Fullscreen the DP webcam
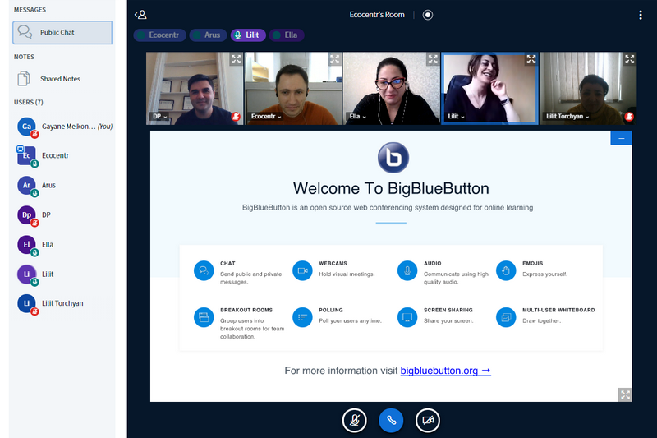Image resolution: width=657 pixels, height=438 pixels. click(237, 59)
